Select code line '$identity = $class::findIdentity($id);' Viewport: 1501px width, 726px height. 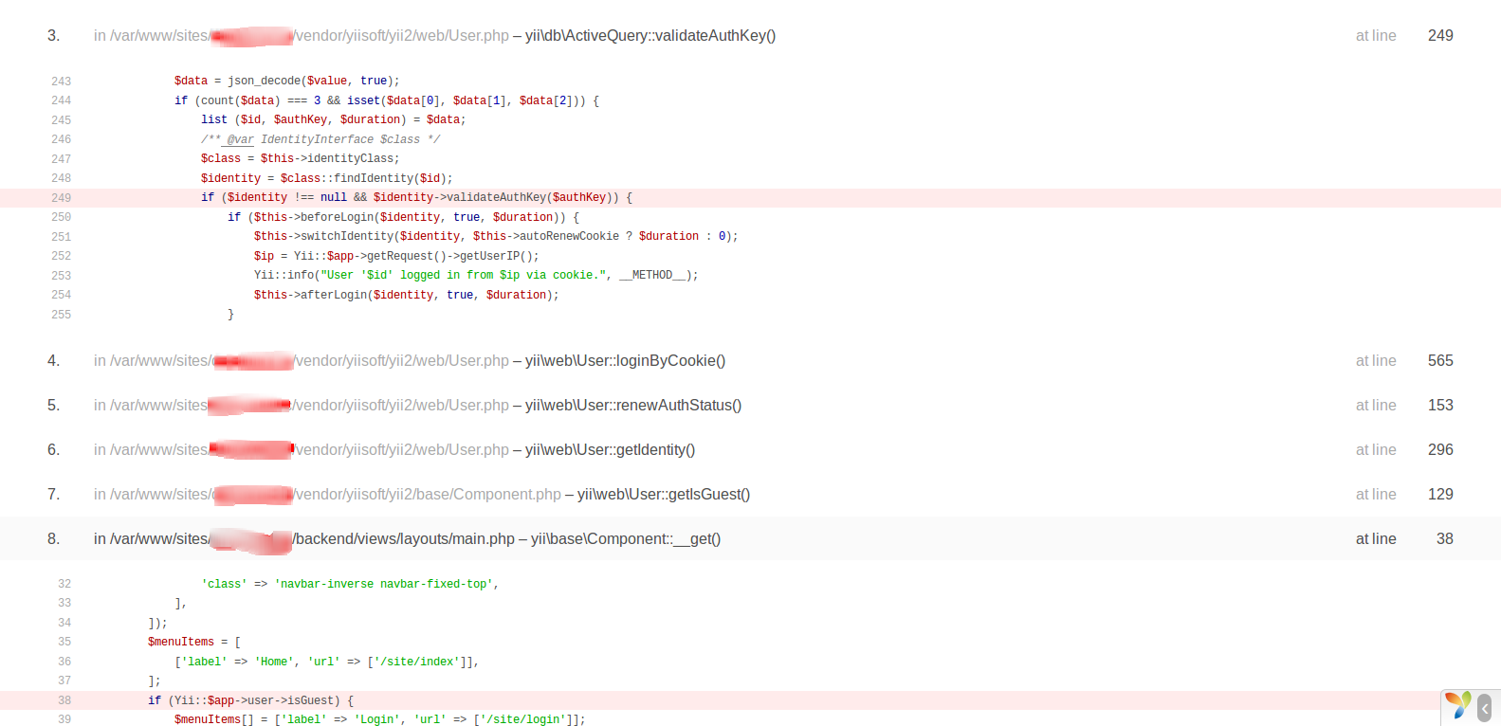pyautogui.click(x=326, y=178)
